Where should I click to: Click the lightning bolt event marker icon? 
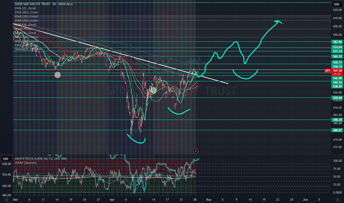click(196, 151)
